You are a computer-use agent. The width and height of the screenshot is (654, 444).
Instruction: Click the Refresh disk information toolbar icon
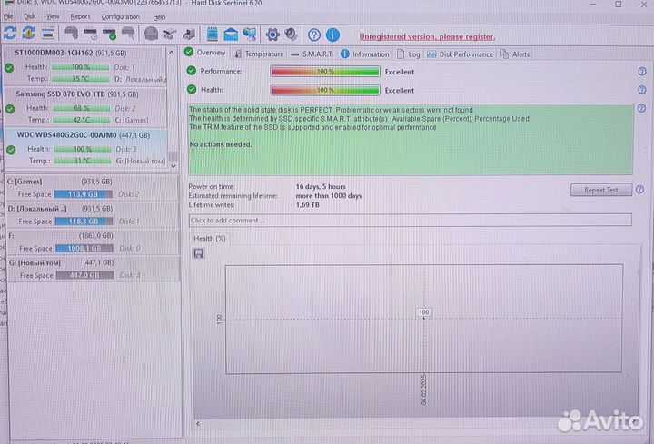click(10, 33)
